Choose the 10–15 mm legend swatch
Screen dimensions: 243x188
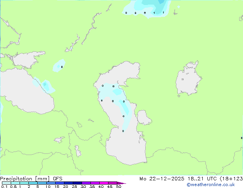51,183
